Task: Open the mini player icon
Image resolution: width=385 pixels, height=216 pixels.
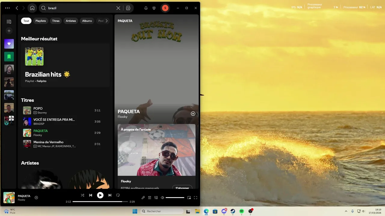Action: pyautogui.click(x=189, y=197)
